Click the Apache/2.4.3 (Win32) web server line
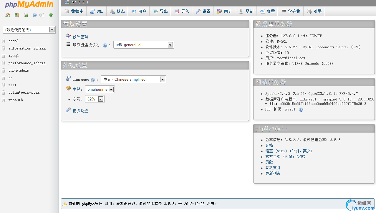Screen dimensions: 376x213 [312, 94]
